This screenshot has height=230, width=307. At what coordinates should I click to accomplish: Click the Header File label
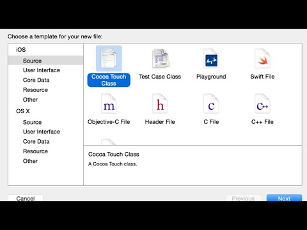[x=160, y=122]
